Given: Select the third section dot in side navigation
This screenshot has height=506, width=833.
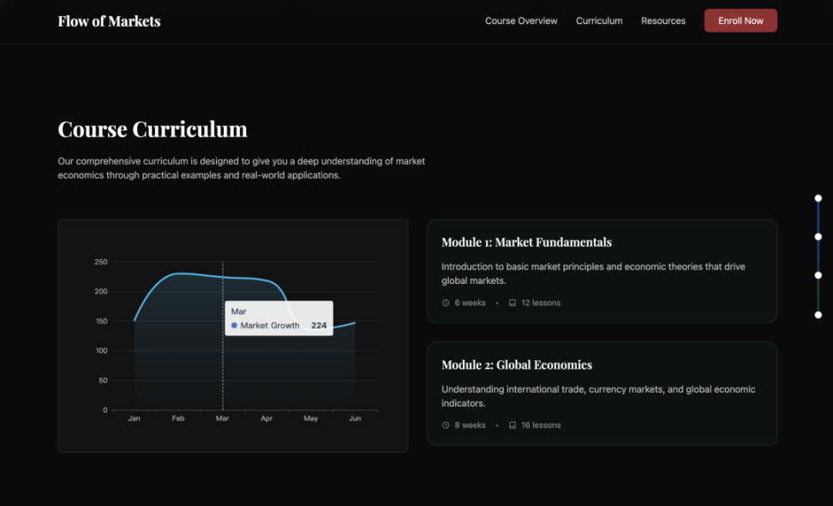Looking at the screenshot, I should (818, 275).
